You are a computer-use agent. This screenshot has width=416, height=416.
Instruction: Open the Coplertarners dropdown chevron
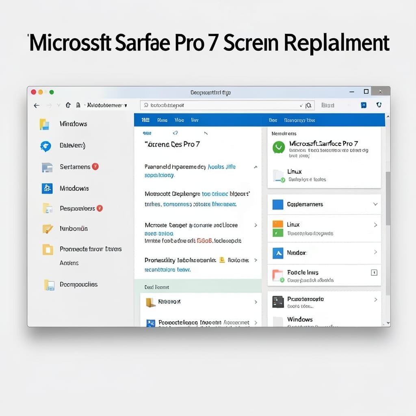(x=375, y=204)
